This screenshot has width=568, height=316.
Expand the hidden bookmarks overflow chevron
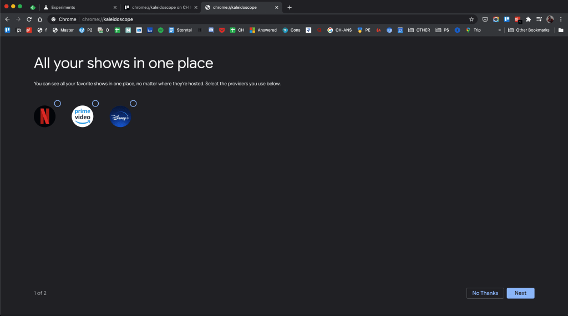pyautogui.click(x=499, y=30)
